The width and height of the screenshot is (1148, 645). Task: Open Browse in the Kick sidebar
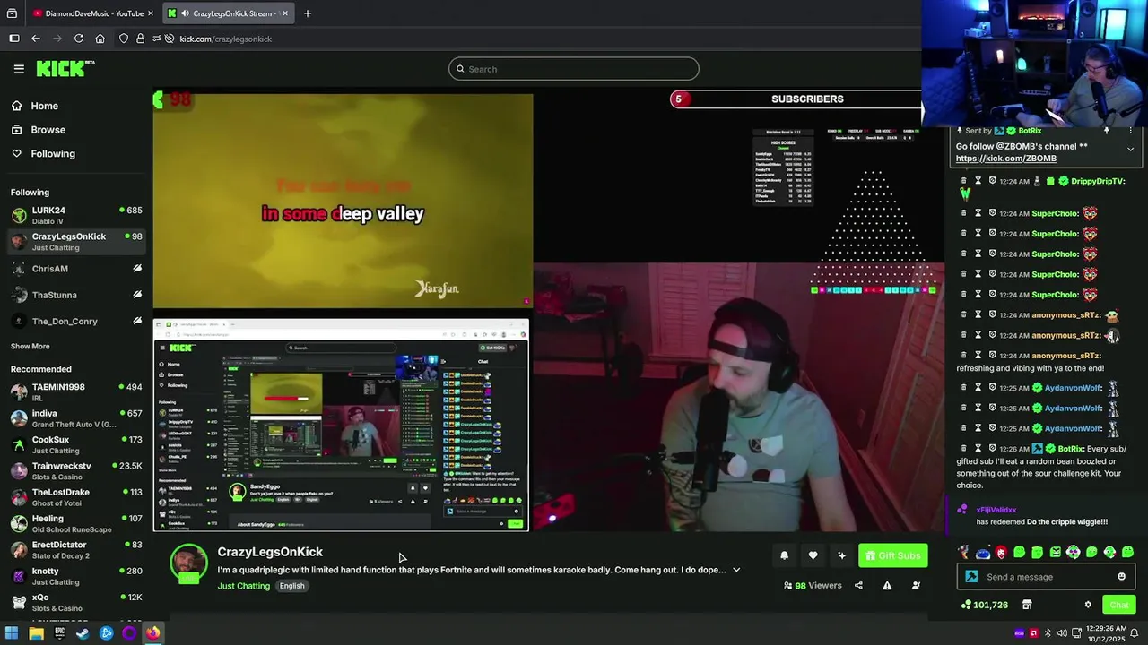click(39, 130)
